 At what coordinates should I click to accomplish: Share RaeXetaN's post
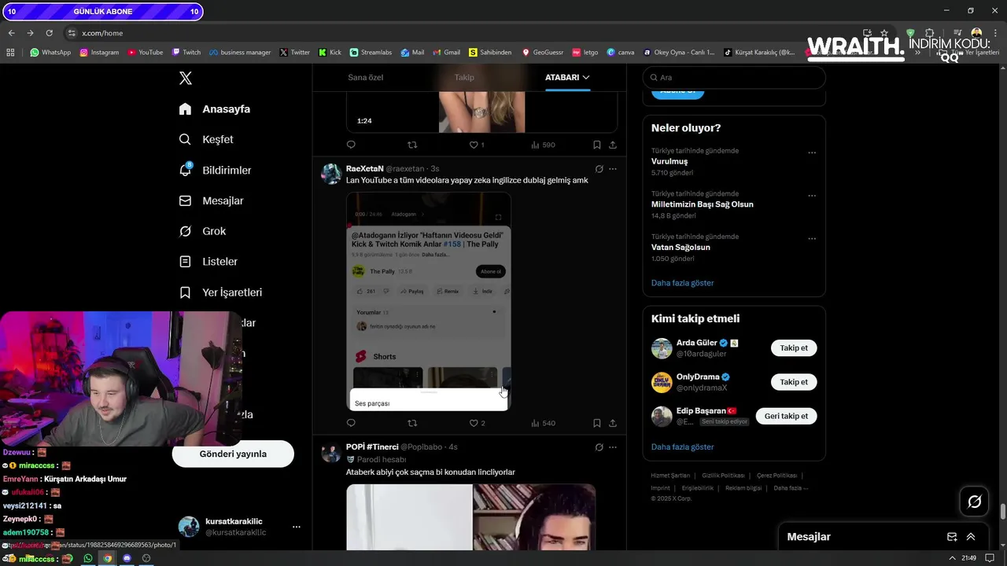613,423
